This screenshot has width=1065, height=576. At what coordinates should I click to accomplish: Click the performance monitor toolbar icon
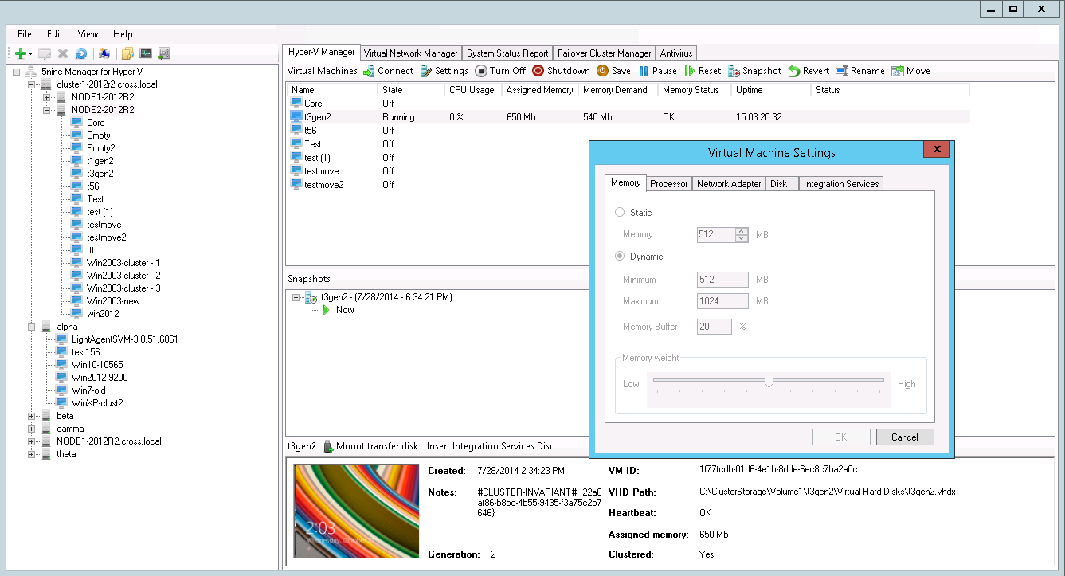point(146,53)
